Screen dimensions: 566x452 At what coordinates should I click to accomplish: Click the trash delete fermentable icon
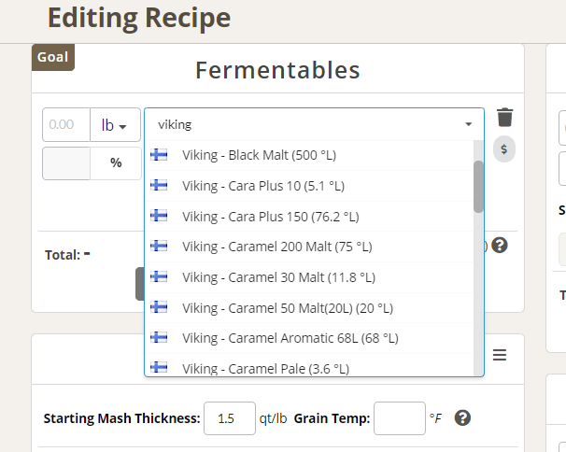pyautogui.click(x=504, y=118)
